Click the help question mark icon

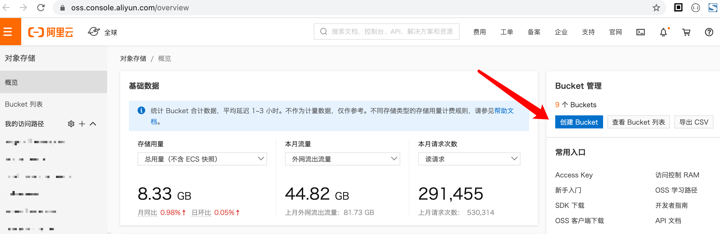[x=709, y=32]
